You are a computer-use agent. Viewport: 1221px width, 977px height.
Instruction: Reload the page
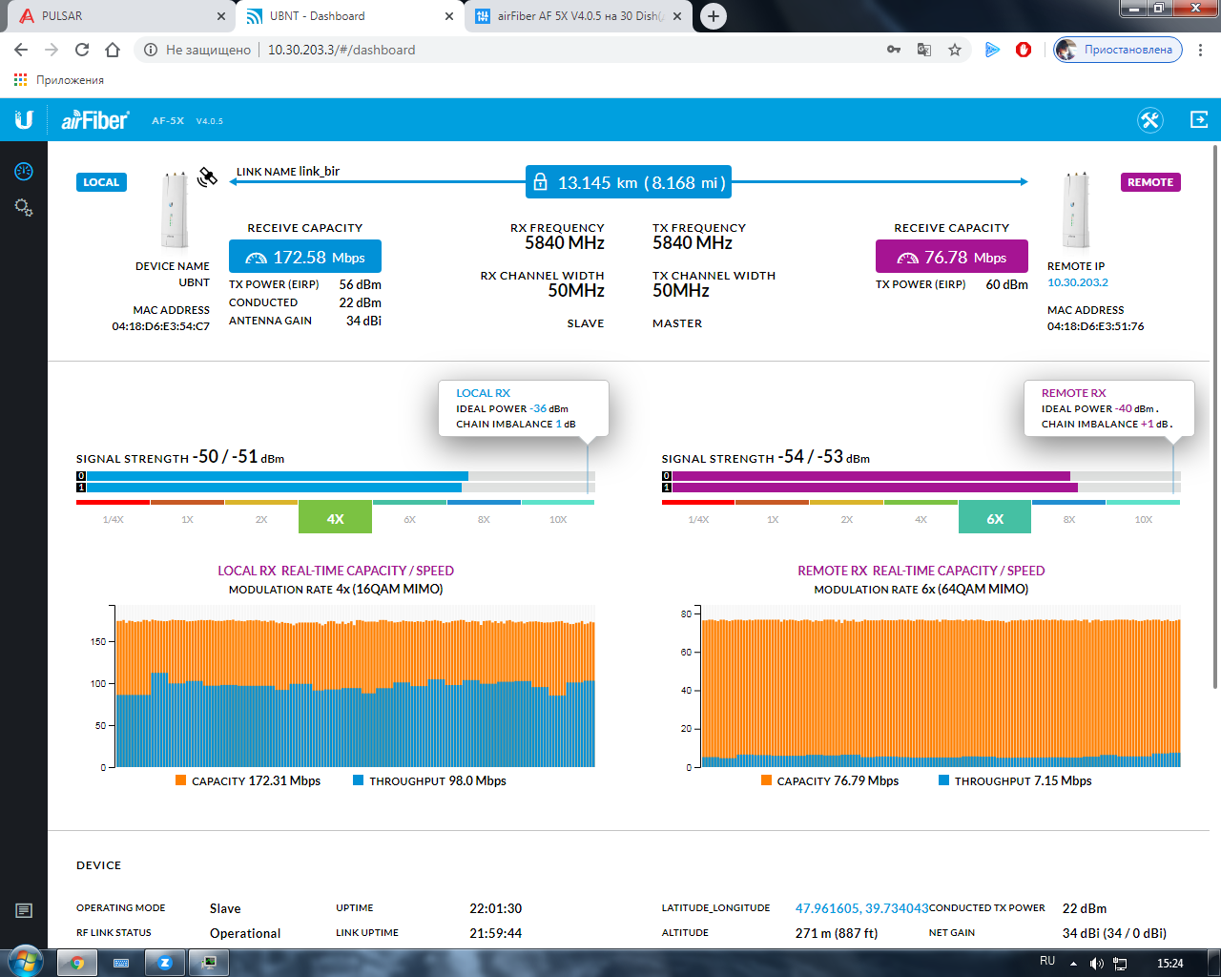pyautogui.click(x=82, y=50)
